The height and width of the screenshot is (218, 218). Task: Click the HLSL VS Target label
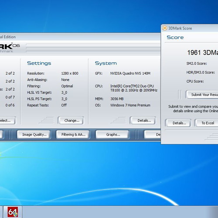pos(39,92)
